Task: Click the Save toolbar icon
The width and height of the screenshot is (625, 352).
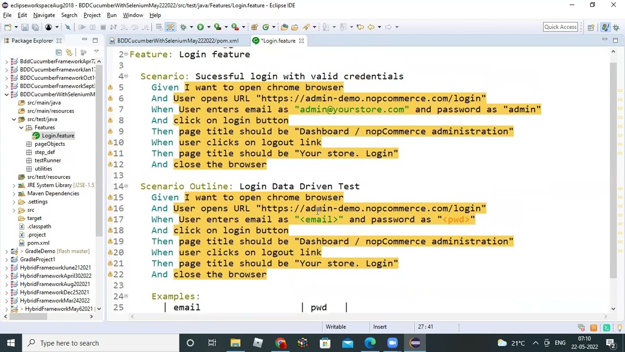Action: click(x=24, y=27)
